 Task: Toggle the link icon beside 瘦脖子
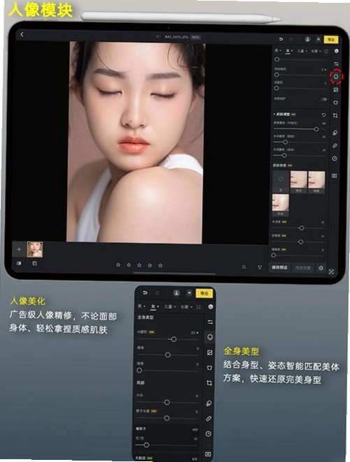pyautogui.click(x=195, y=430)
